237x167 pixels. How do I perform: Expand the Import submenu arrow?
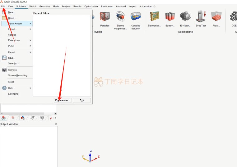30,29
